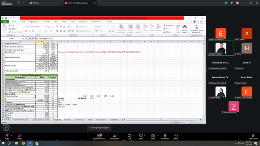The height and width of the screenshot is (146, 260).
Task: Switch to the Page Layout ribbon tab
Action: tap(34, 21)
